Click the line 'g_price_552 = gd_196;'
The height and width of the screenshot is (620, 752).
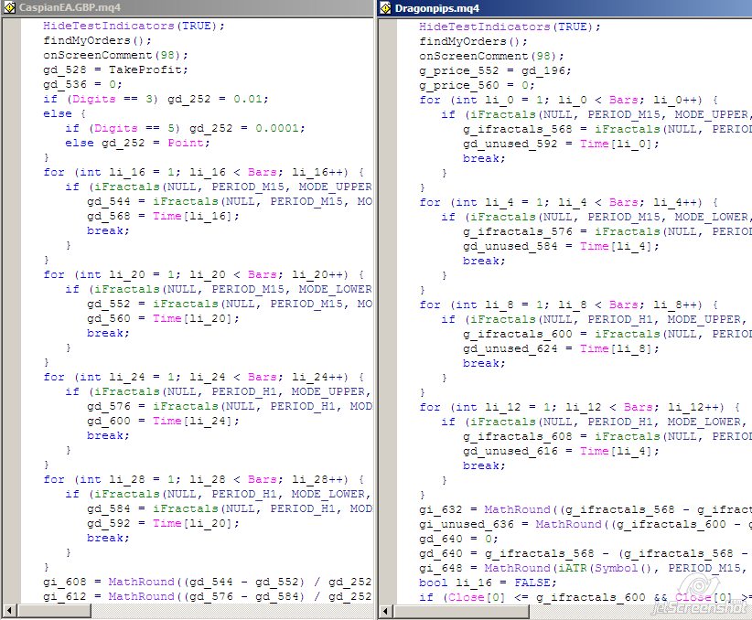(496, 71)
